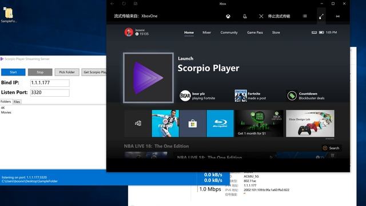Click the Fortnite game thumbnail icon
The width and height of the screenshot is (366, 206).
point(241,96)
